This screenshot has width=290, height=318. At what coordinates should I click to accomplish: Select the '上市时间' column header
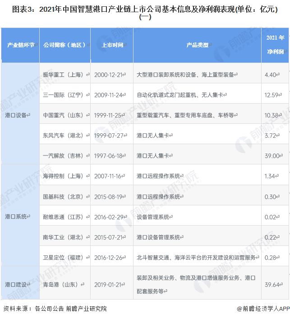pos(112,45)
